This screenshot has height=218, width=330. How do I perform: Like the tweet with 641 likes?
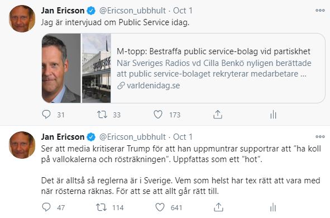point(160,207)
